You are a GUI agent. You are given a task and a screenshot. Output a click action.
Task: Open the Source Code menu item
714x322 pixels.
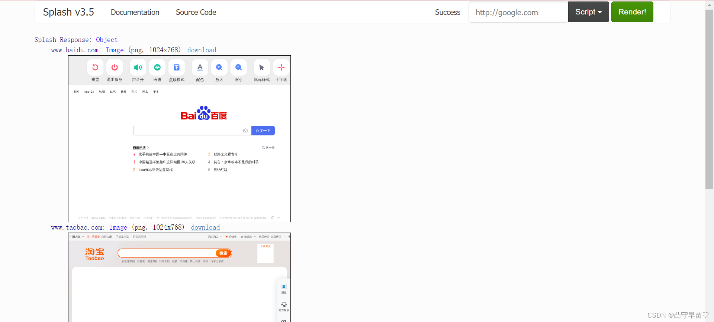point(196,12)
